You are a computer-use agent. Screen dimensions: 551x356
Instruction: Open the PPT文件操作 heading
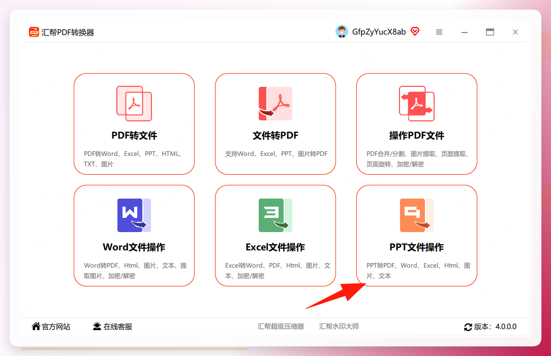pyautogui.click(x=417, y=247)
